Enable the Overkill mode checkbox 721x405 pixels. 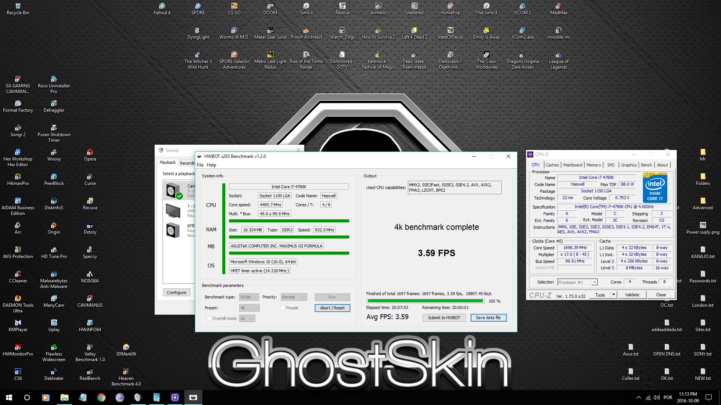tap(209, 318)
